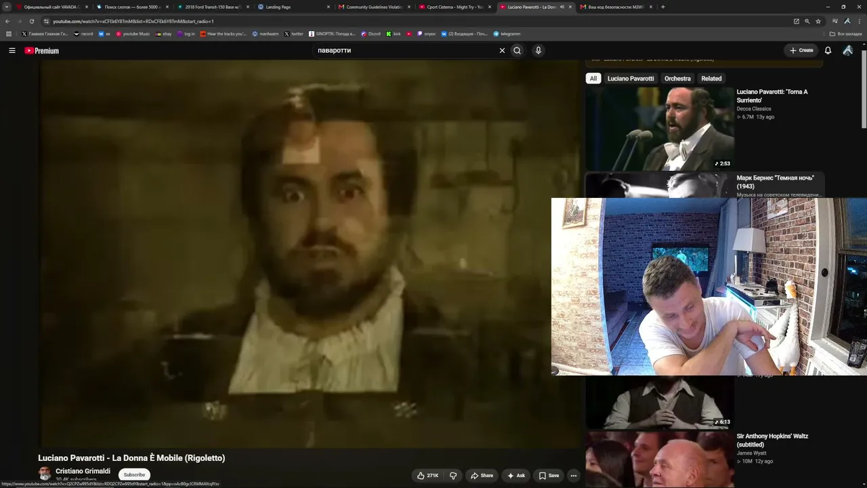The image size is (867, 488).
Task: Open the Torna A Surriento video thumbnail
Action: click(x=660, y=129)
